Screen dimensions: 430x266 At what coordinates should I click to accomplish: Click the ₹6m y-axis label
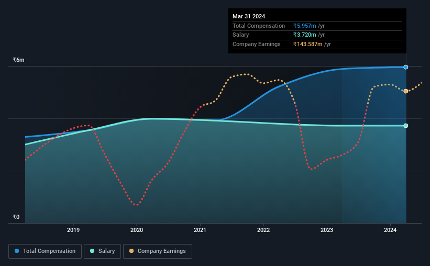pyautogui.click(x=18, y=60)
